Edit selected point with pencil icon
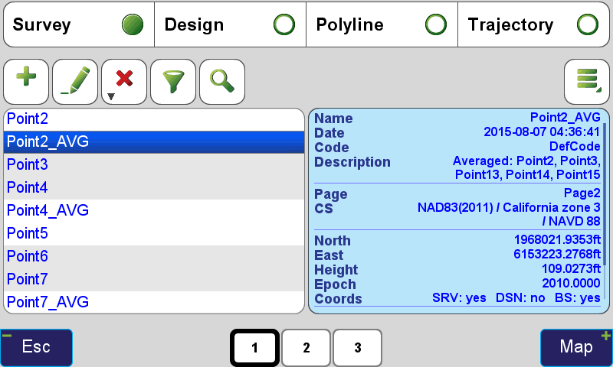 75,82
